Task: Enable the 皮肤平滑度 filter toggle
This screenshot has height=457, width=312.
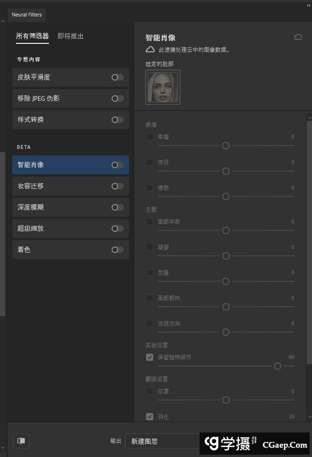Action: 117,77
